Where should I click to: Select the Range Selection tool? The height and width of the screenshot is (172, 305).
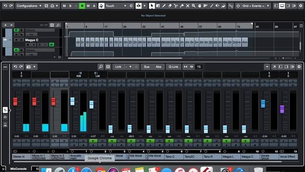[158, 6]
